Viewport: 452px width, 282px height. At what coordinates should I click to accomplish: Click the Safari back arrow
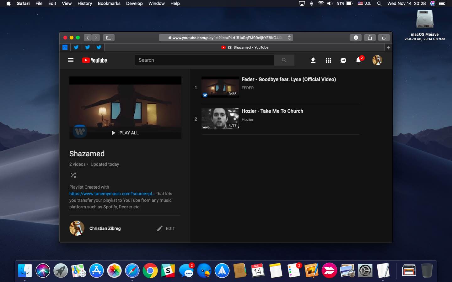pos(88,38)
